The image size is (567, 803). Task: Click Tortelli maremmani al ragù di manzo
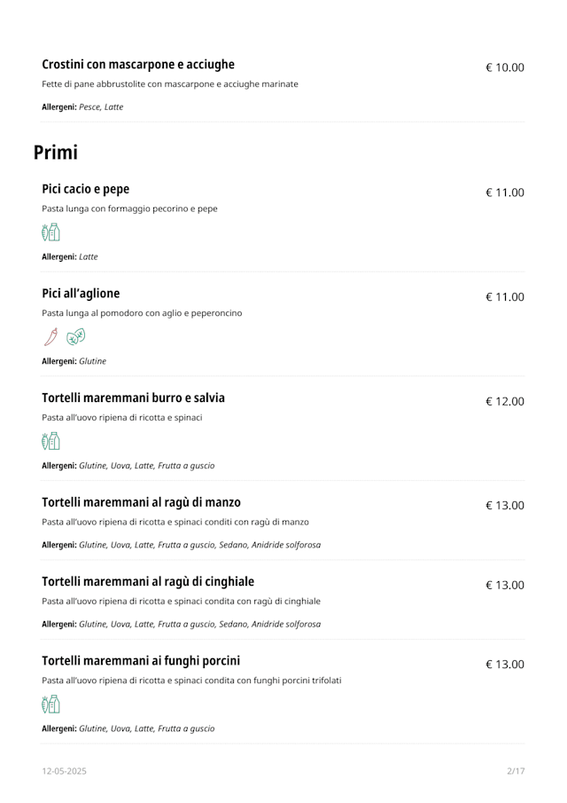[141, 502]
